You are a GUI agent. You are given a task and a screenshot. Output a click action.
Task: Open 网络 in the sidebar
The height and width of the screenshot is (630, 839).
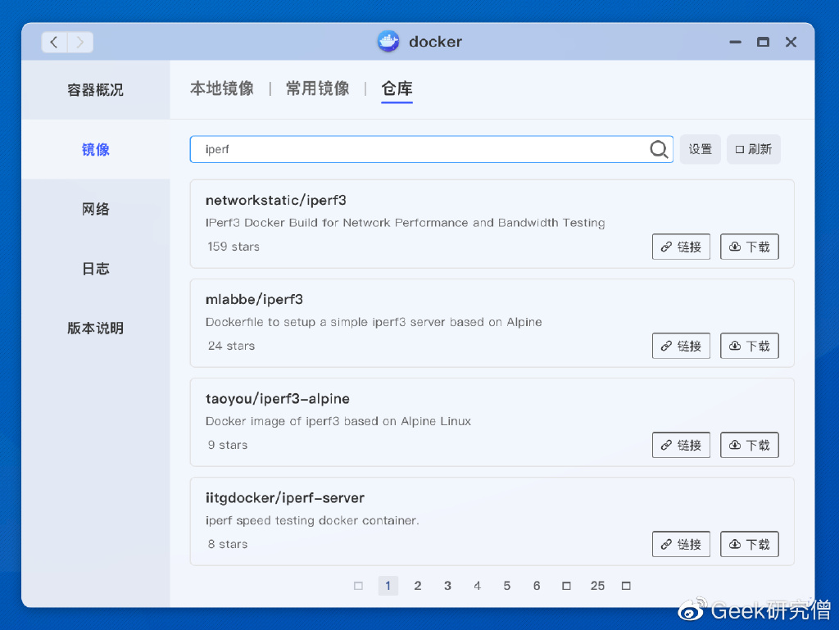click(x=96, y=209)
